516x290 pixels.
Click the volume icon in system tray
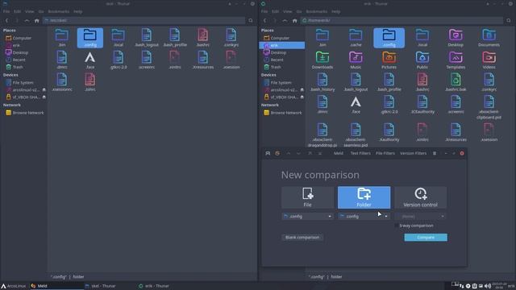click(x=487, y=286)
